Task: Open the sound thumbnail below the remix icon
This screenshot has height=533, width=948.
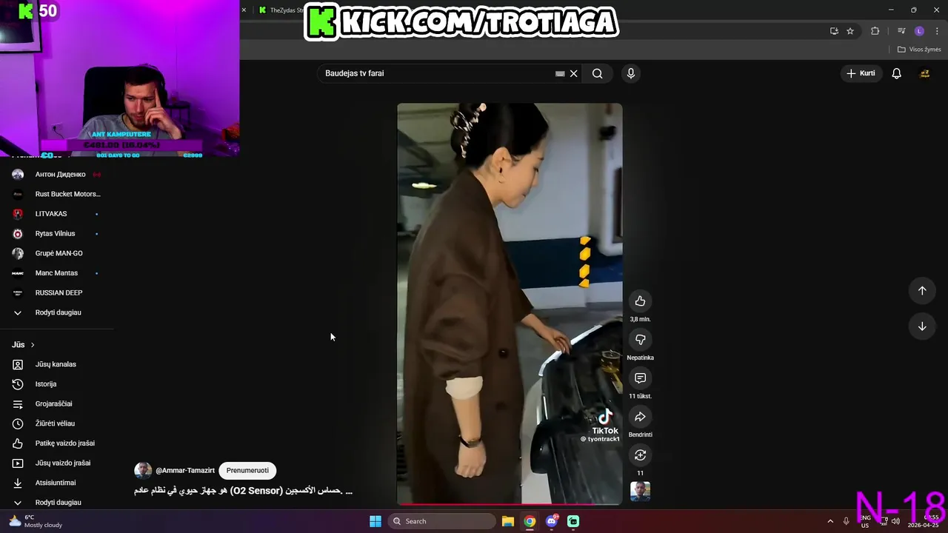Action: point(640,492)
